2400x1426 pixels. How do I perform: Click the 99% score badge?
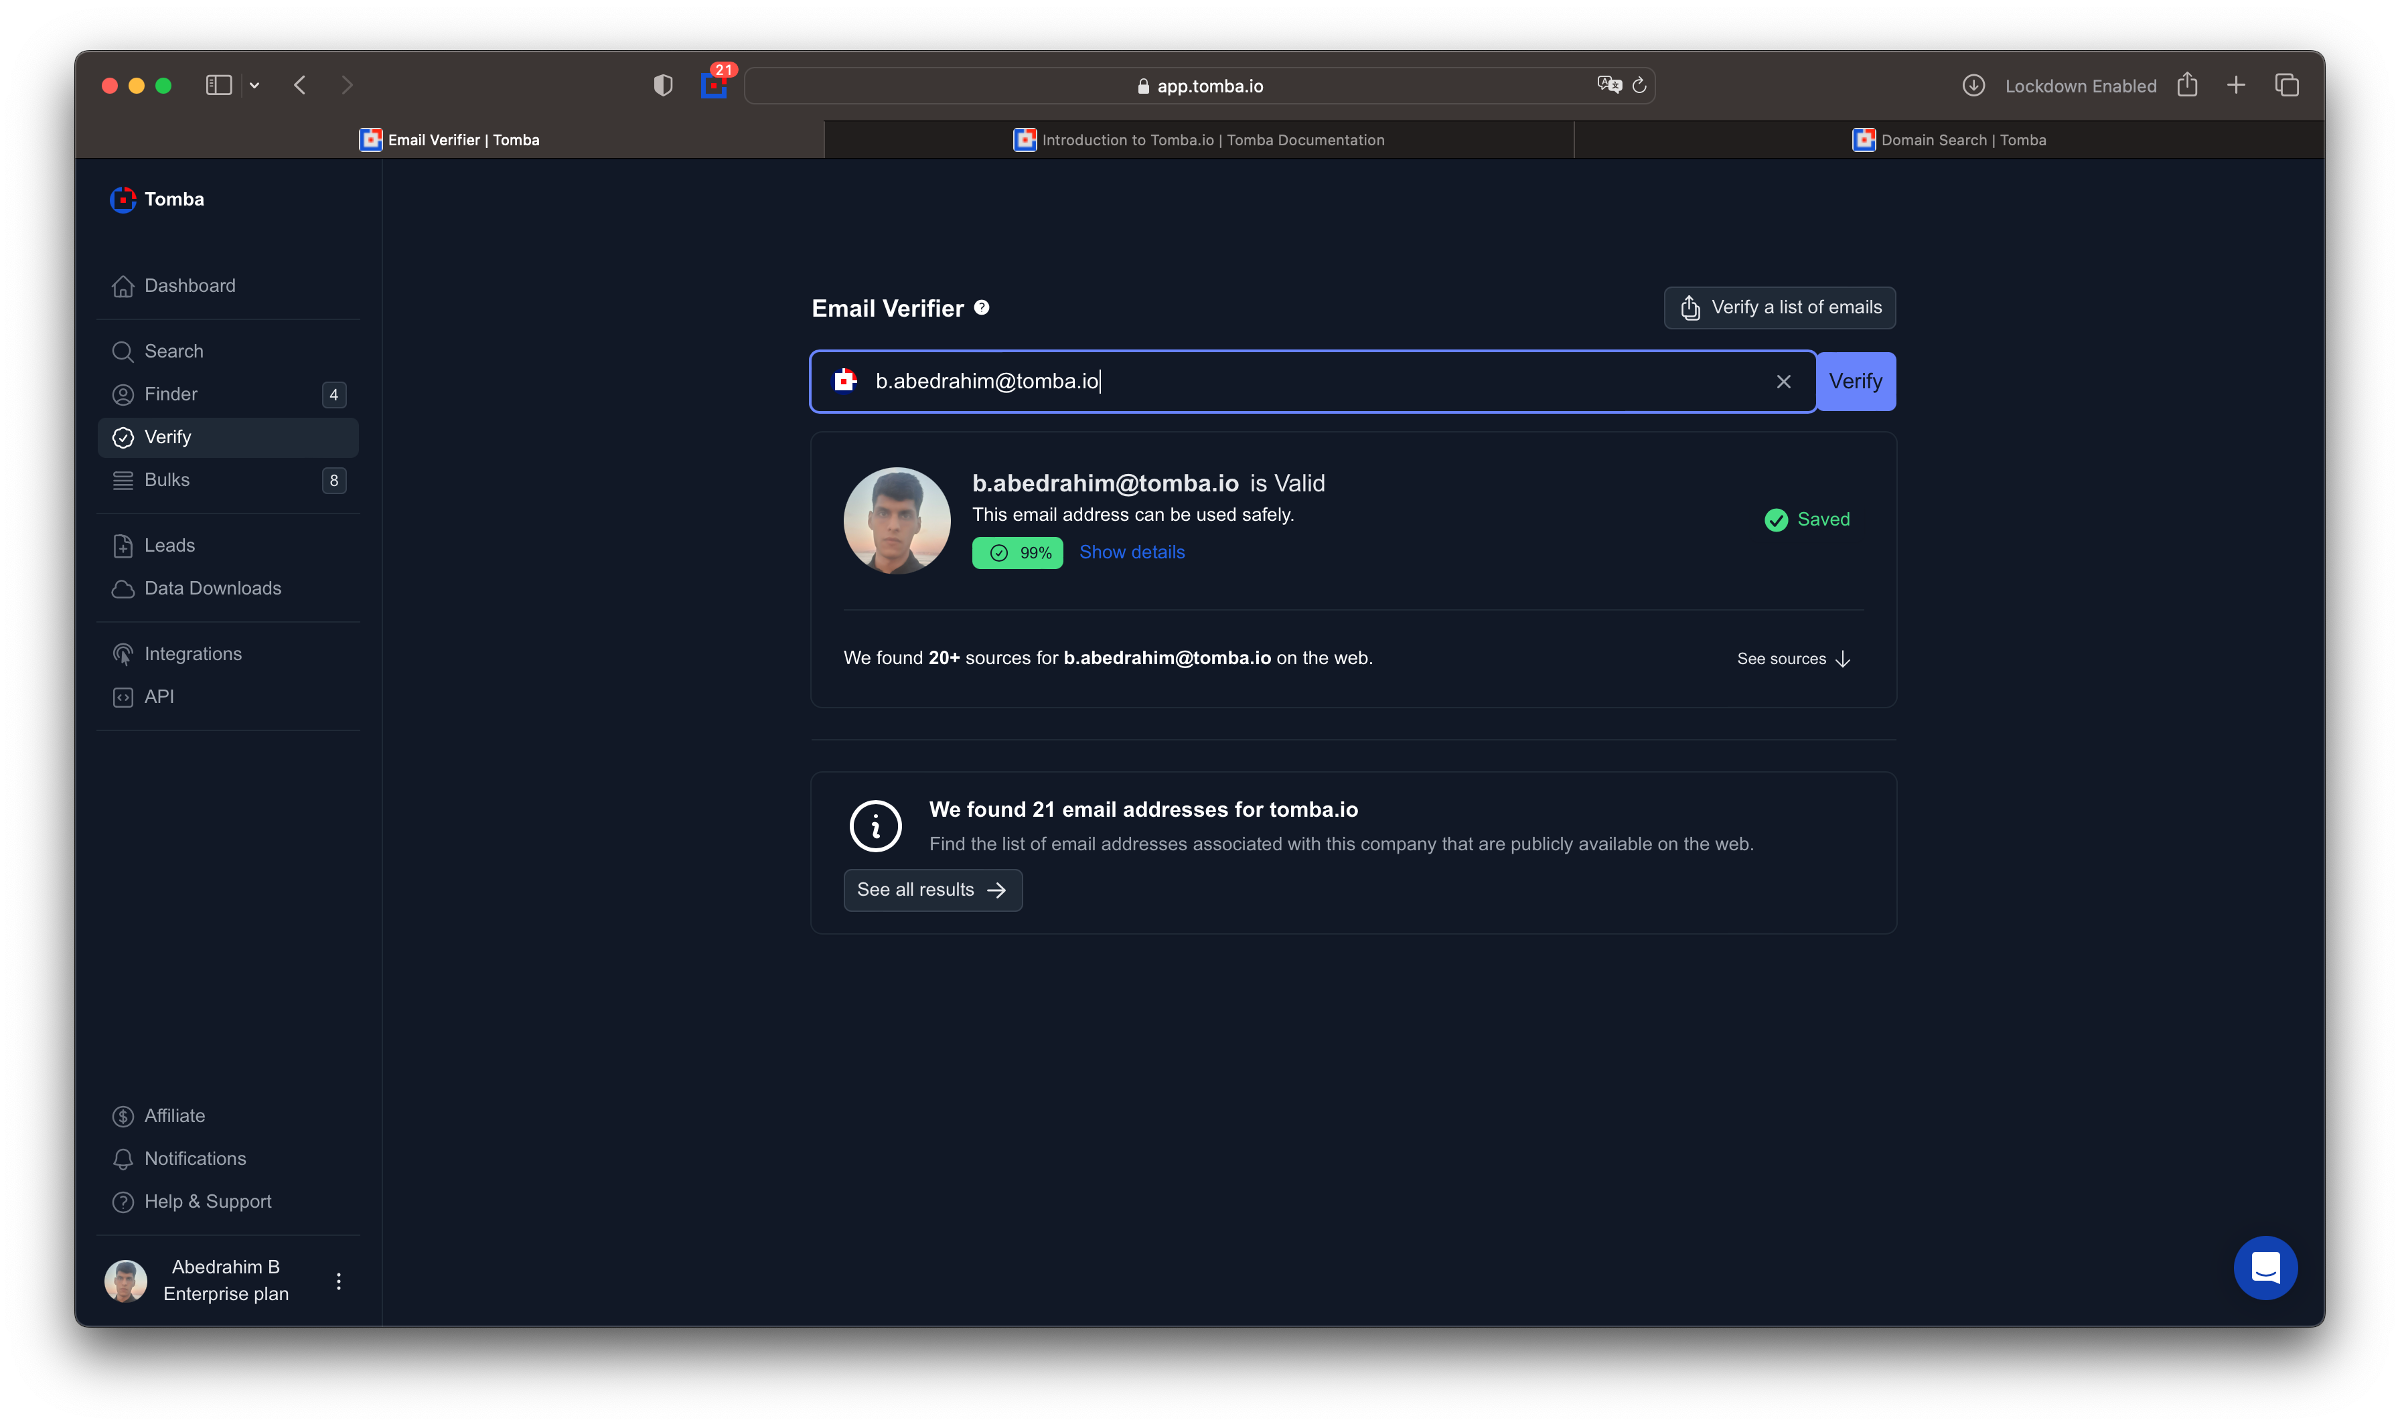tap(1017, 552)
